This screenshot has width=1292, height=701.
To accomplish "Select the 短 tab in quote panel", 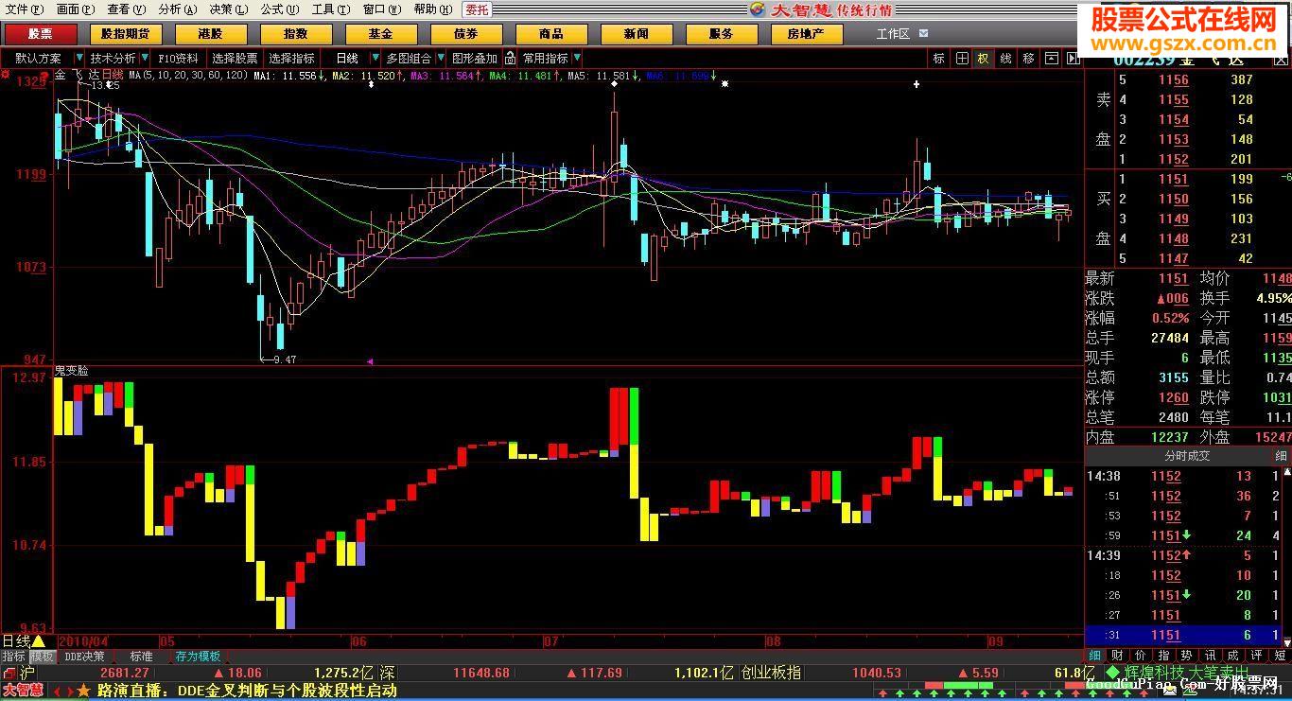I will [1281, 656].
